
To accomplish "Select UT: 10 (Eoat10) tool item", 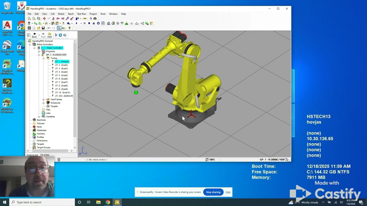I will (63, 93).
